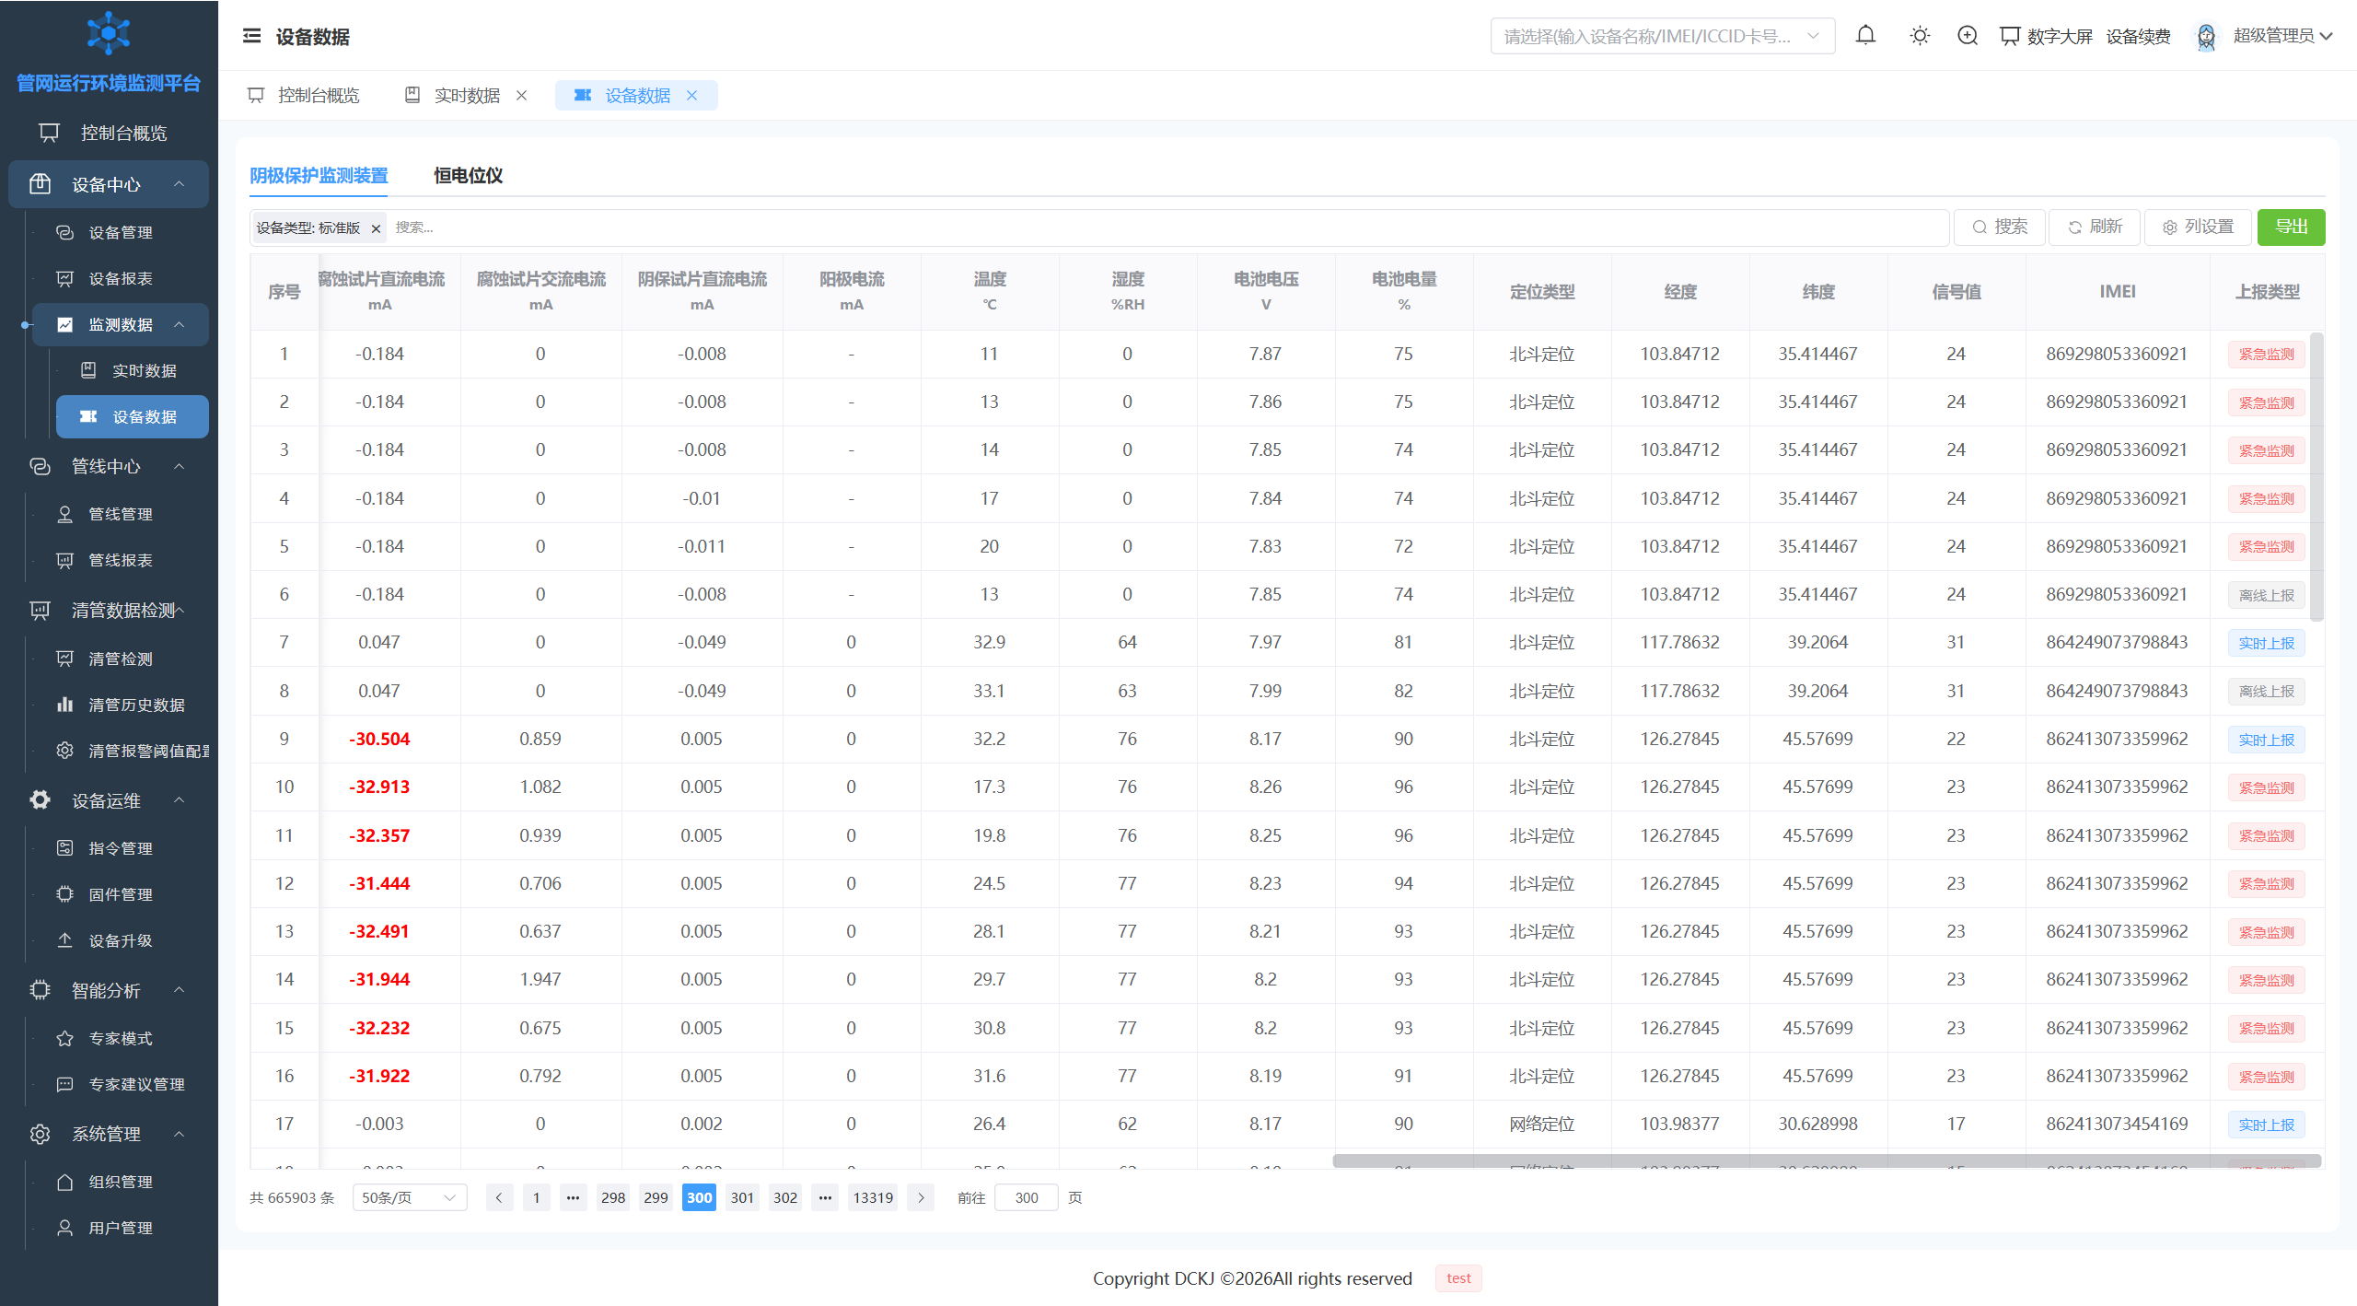
Task: Click the 刷新 button
Action: (2095, 227)
